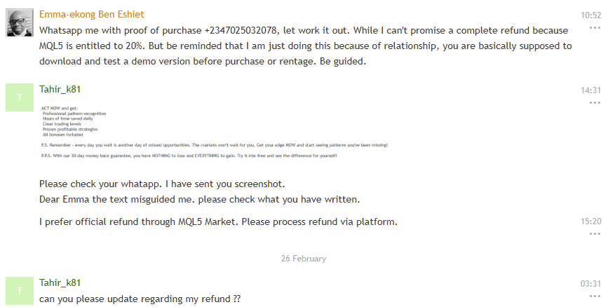Click Emma-ekong Ben Eshiet's profile photo avatar

coord(19,23)
